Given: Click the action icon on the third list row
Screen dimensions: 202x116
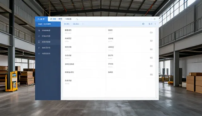Looking at the screenshot, I should (x=151, y=49).
